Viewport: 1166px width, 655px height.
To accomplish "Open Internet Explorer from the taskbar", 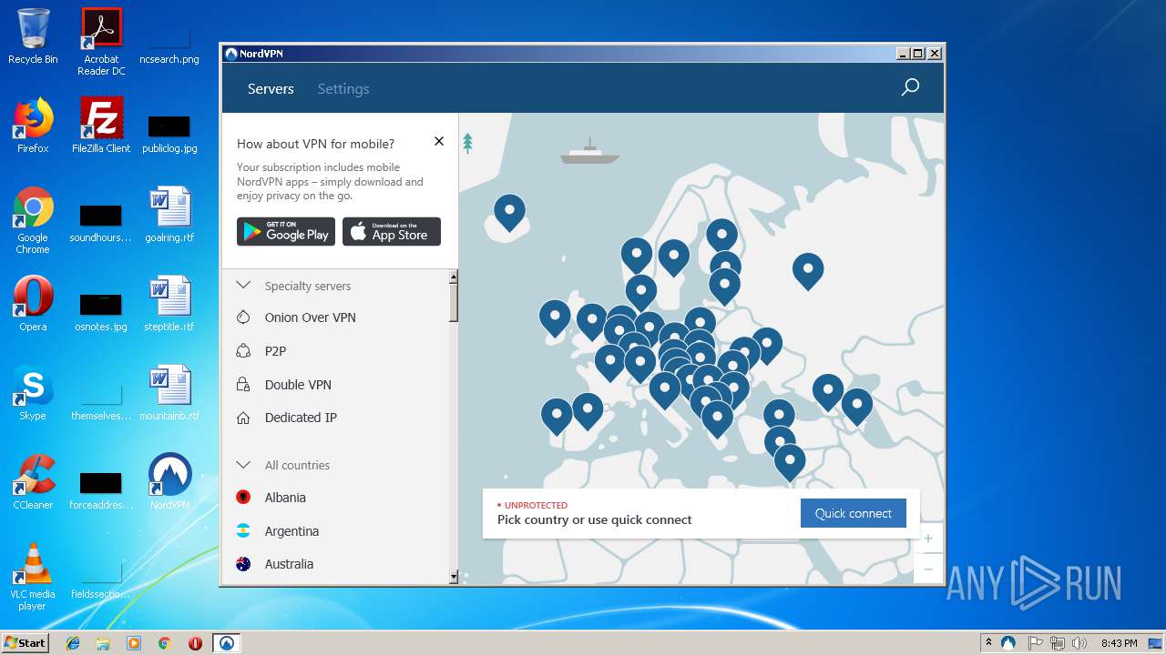I will coord(73,643).
